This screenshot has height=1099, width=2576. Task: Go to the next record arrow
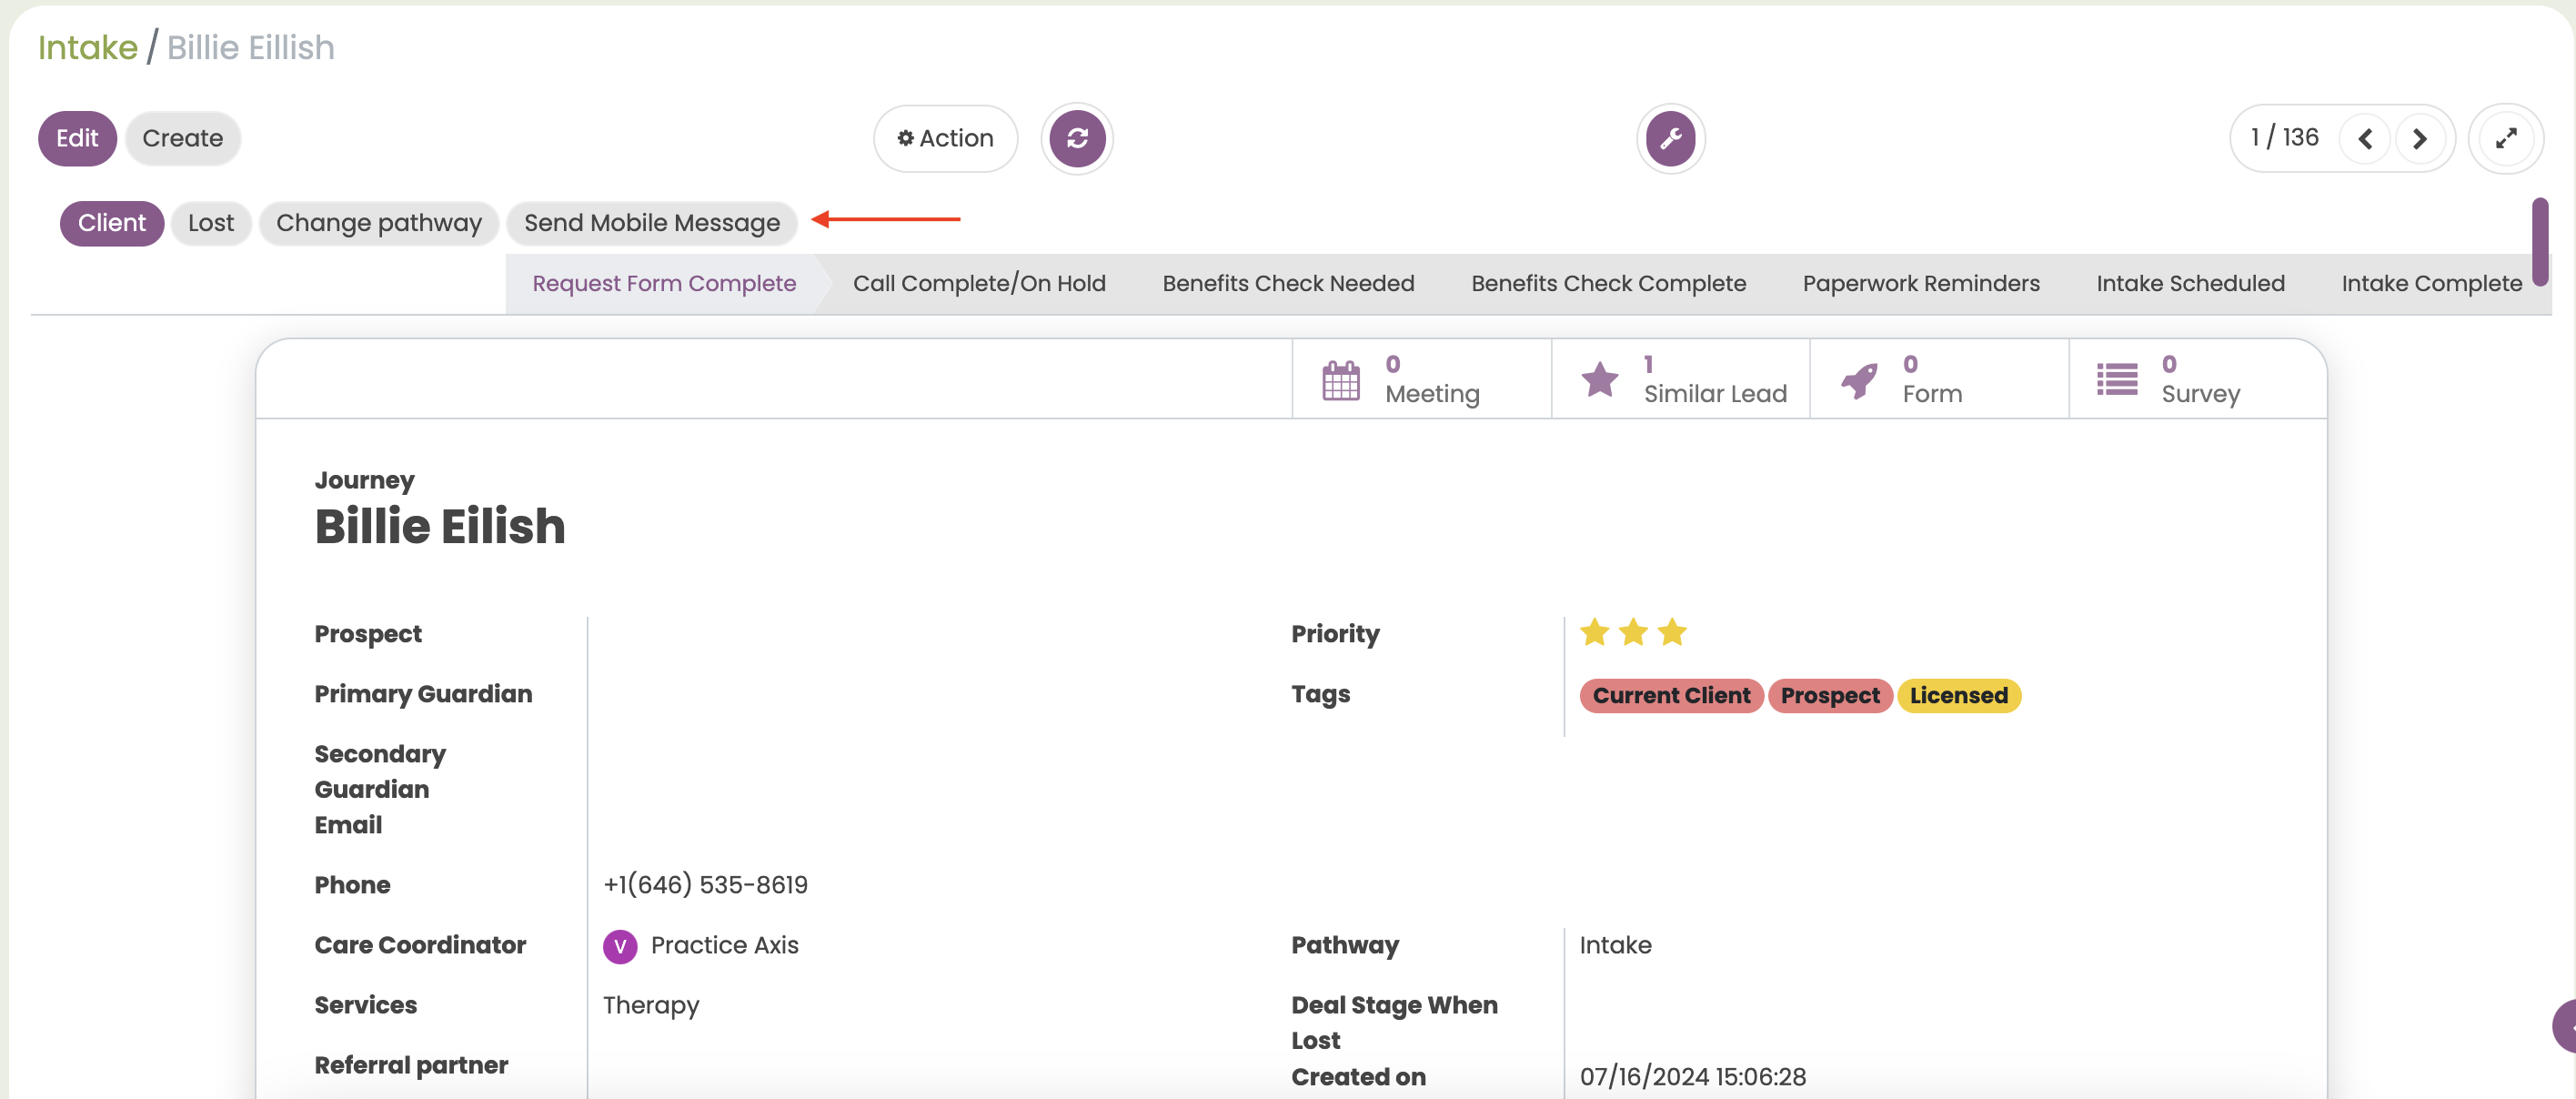pyautogui.click(x=2420, y=138)
